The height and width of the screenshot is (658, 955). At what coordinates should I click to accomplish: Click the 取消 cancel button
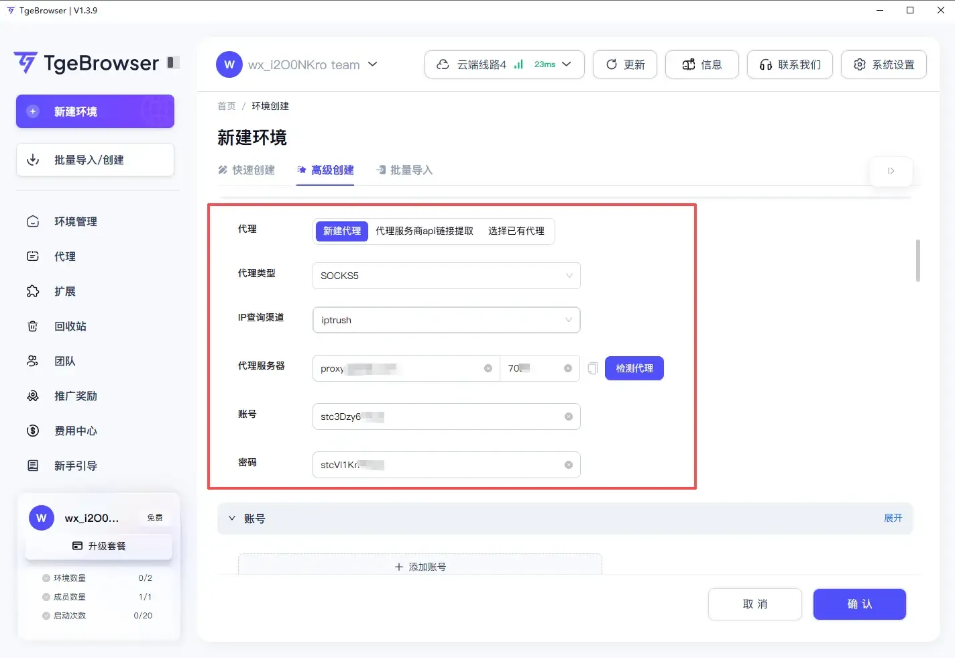(755, 604)
